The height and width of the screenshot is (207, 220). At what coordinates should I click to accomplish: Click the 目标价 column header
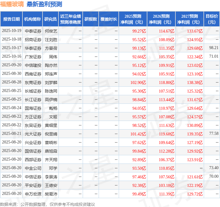[x=212, y=19]
